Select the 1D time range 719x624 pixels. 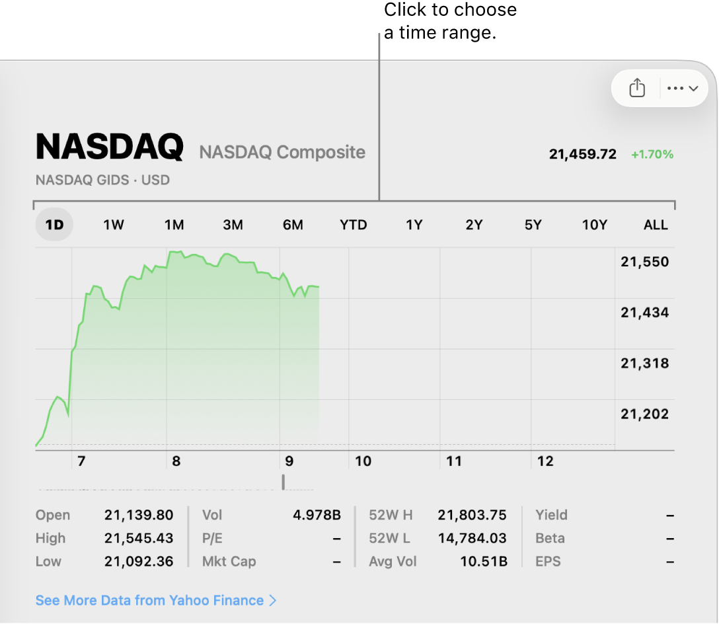coord(54,225)
